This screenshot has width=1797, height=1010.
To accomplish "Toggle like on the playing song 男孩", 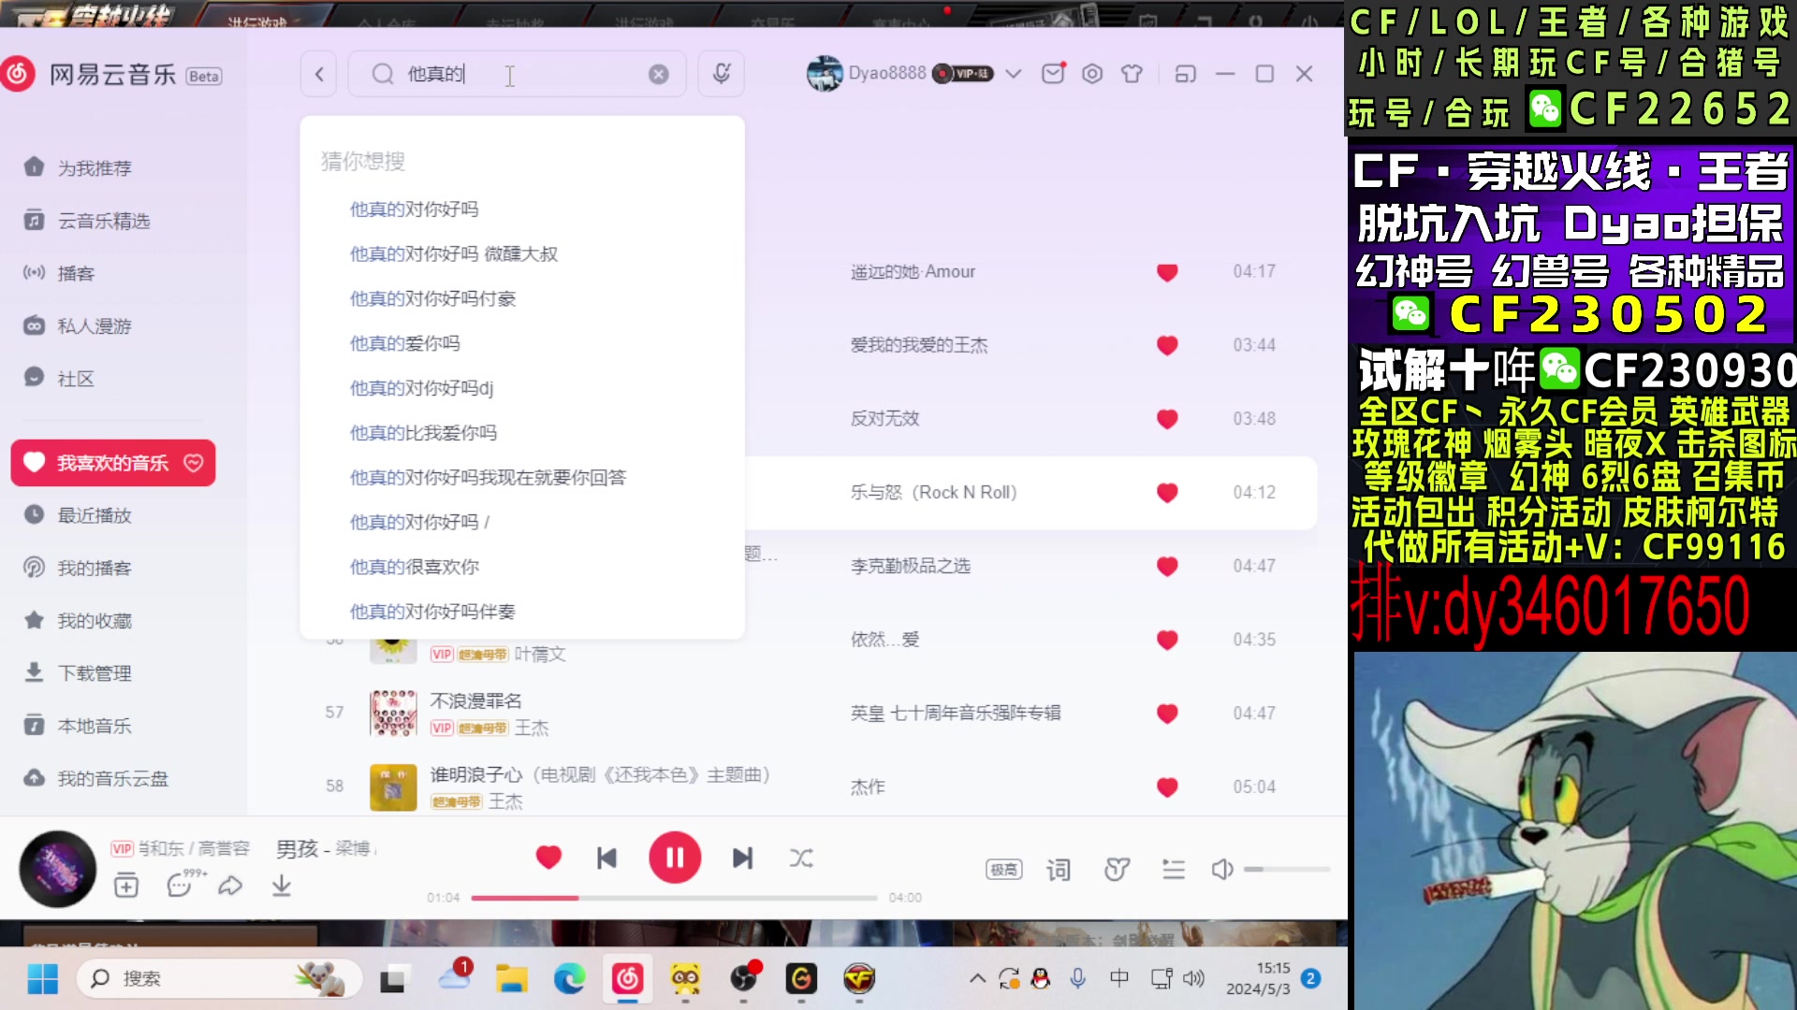I will [x=548, y=857].
